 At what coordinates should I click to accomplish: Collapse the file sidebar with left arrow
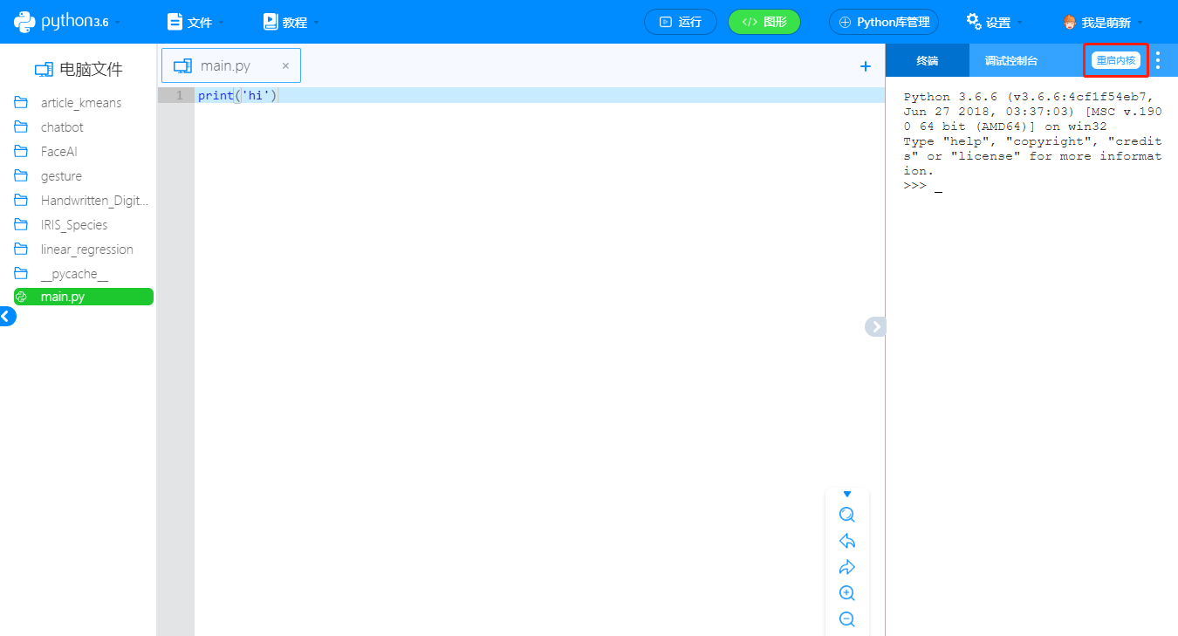click(x=6, y=317)
